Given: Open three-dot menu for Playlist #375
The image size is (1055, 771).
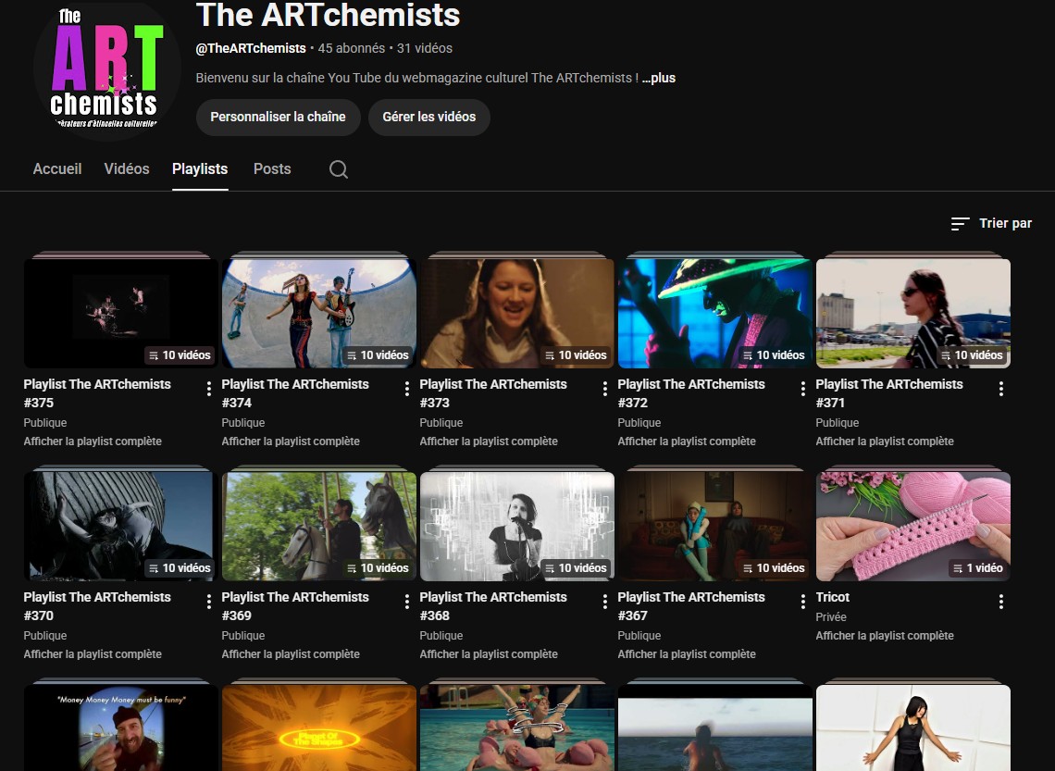Looking at the screenshot, I should click(x=208, y=388).
